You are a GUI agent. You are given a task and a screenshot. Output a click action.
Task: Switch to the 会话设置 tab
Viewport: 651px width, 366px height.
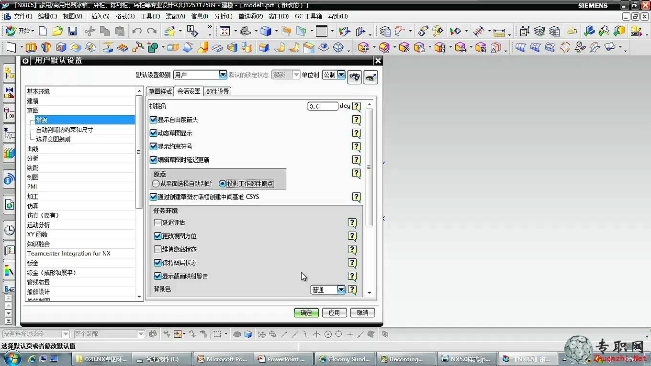pos(189,91)
